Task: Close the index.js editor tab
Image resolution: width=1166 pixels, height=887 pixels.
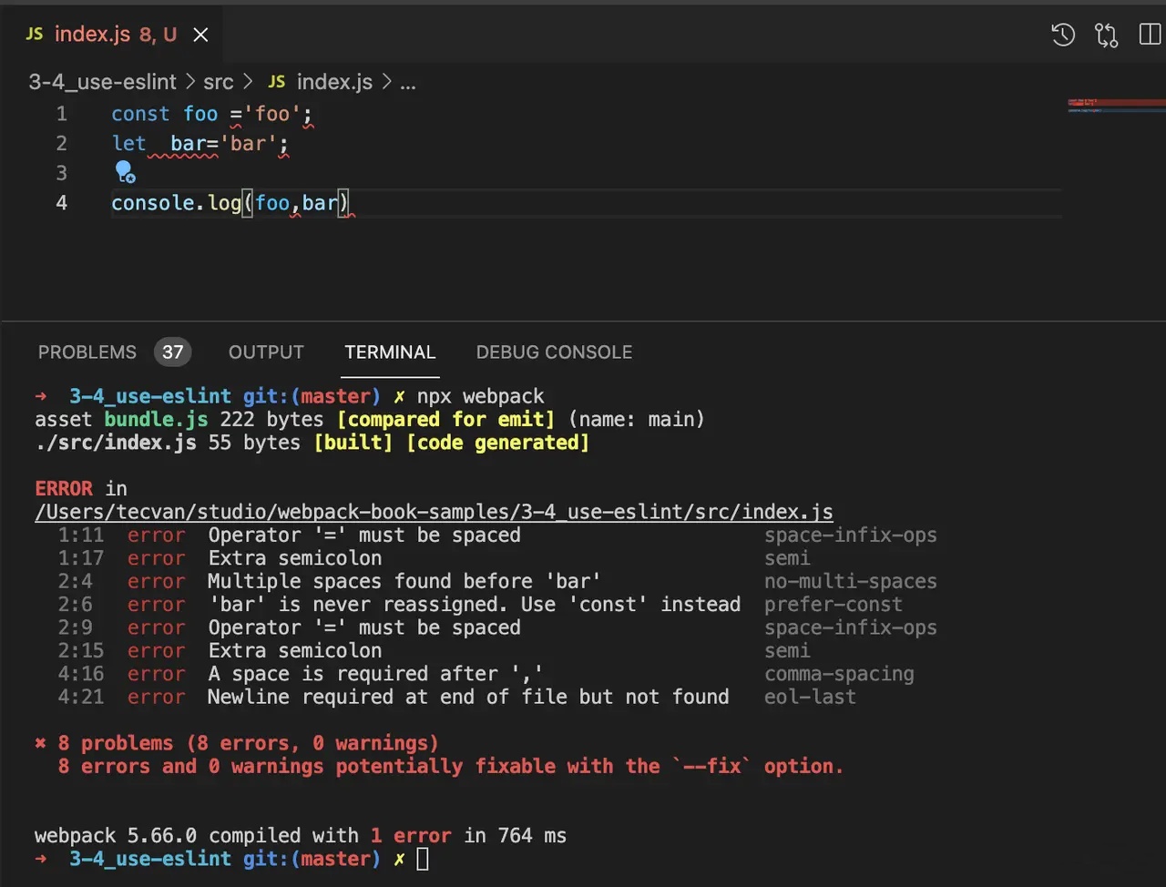Action: pyautogui.click(x=201, y=35)
